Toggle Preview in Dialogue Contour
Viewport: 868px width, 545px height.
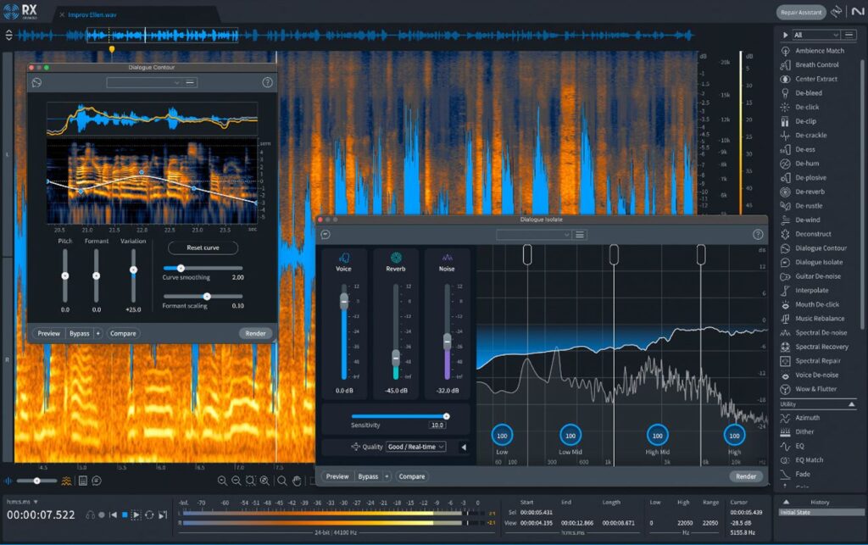pos(48,333)
